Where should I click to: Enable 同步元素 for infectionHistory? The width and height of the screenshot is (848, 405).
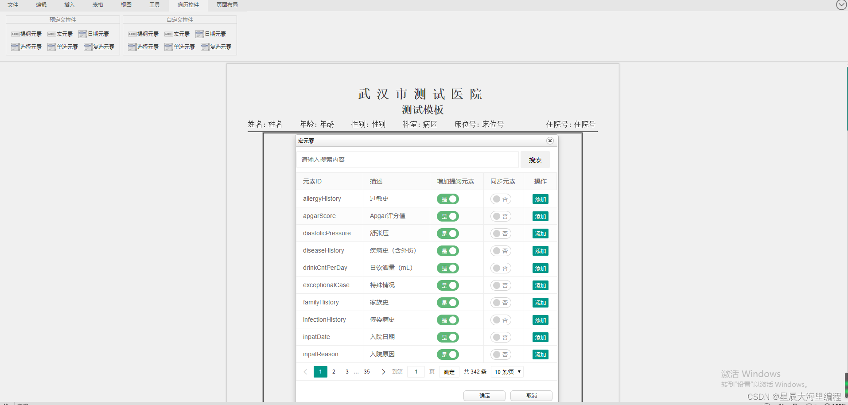coord(501,320)
